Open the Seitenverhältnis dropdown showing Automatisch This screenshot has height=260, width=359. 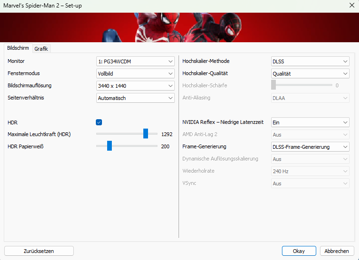click(135, 98)
